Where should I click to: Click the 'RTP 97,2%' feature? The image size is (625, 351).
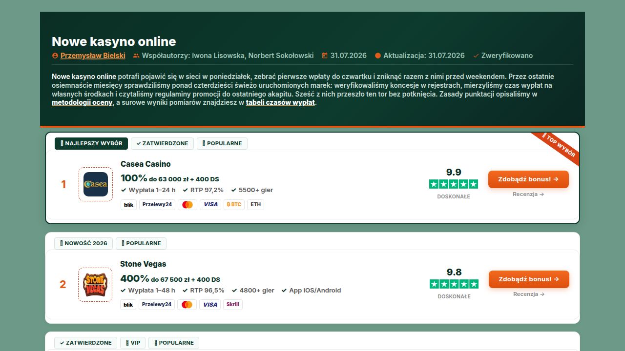203,190
